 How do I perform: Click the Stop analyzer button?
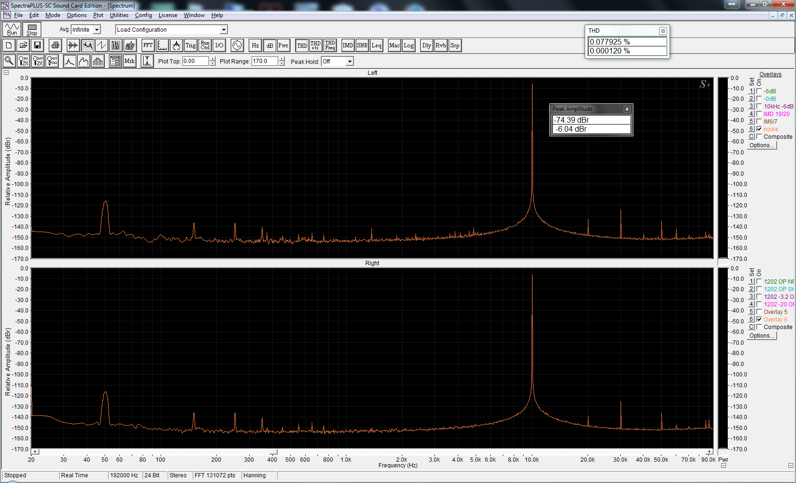click(32, 29)
